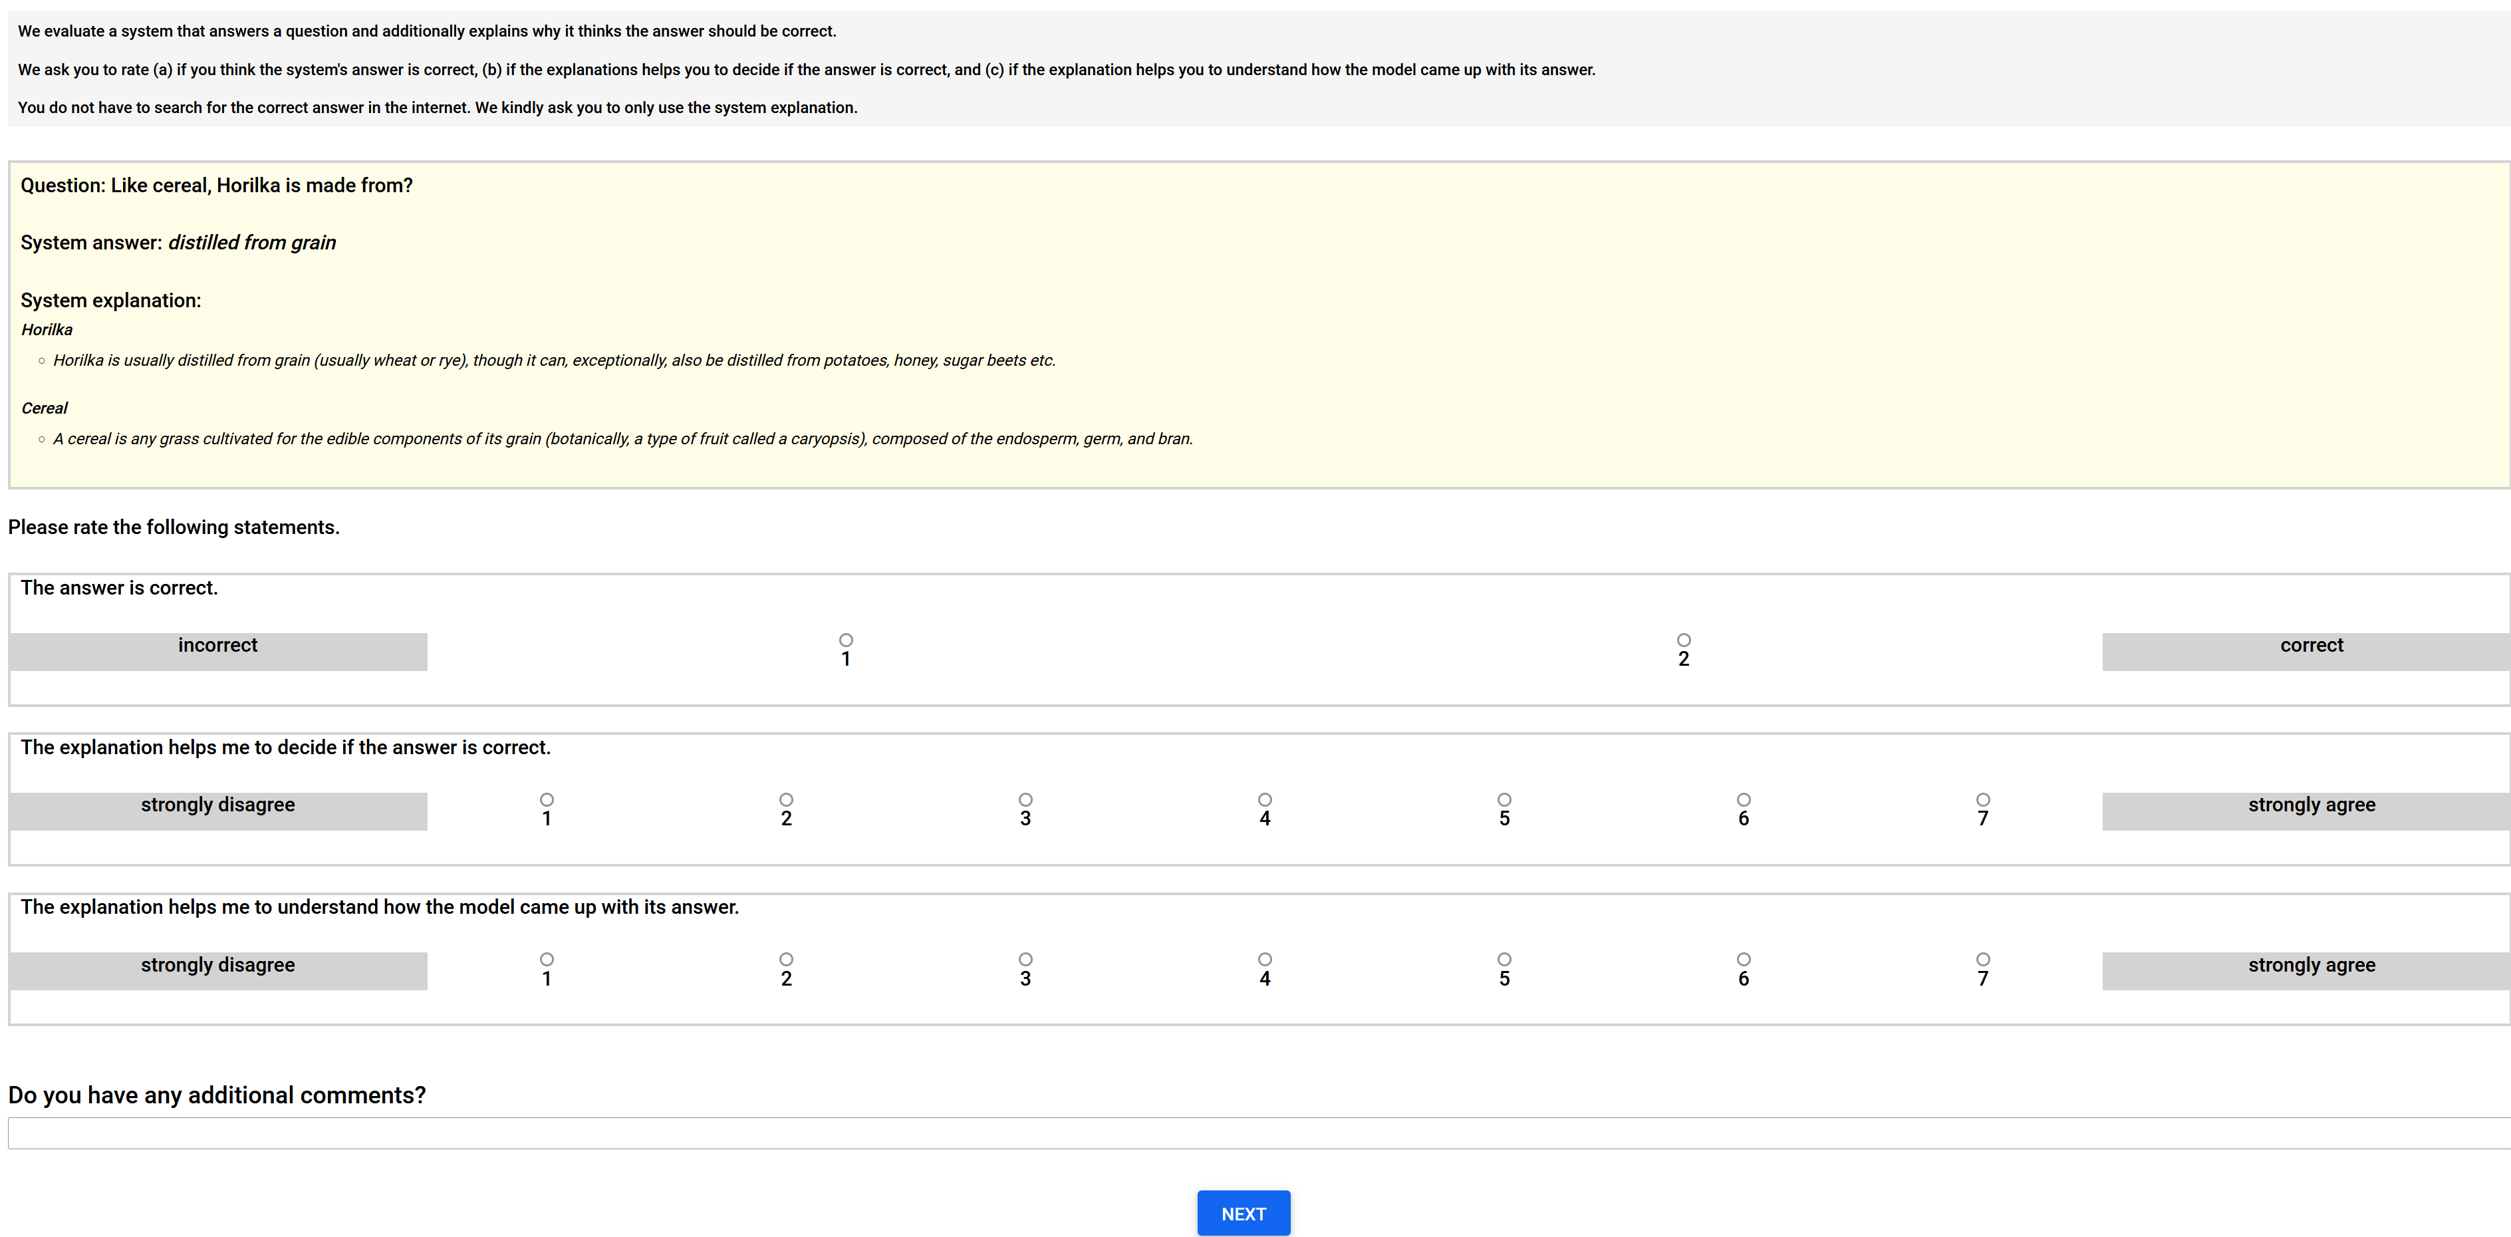Click the sentence 'Horilka is usually distilled from grain'

(x=554, y=360)
